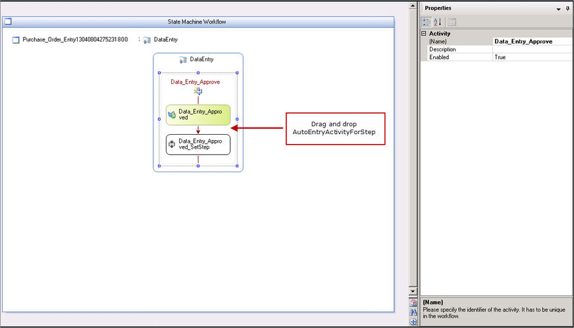The width and height of the screenshot is (574, 328).
Task: Click the Categorized view icon in Properties
Action: click(426, 22)
